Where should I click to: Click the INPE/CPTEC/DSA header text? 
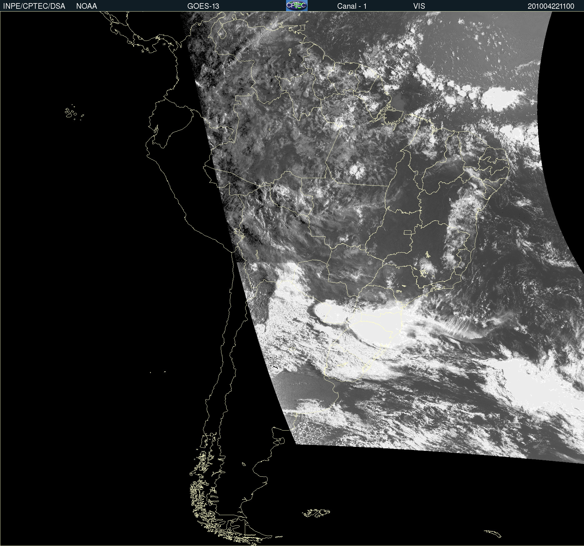34,6
